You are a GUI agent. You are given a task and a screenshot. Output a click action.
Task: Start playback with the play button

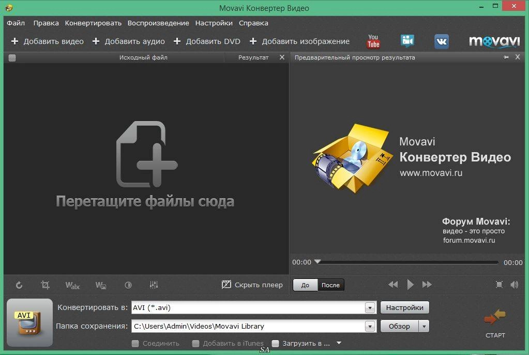coord(410,285)
